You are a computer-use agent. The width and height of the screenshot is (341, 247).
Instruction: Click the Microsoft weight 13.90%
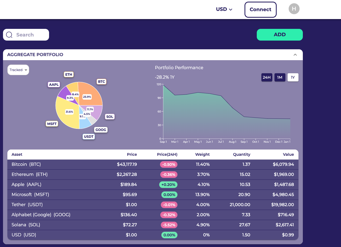pos(203,195)
